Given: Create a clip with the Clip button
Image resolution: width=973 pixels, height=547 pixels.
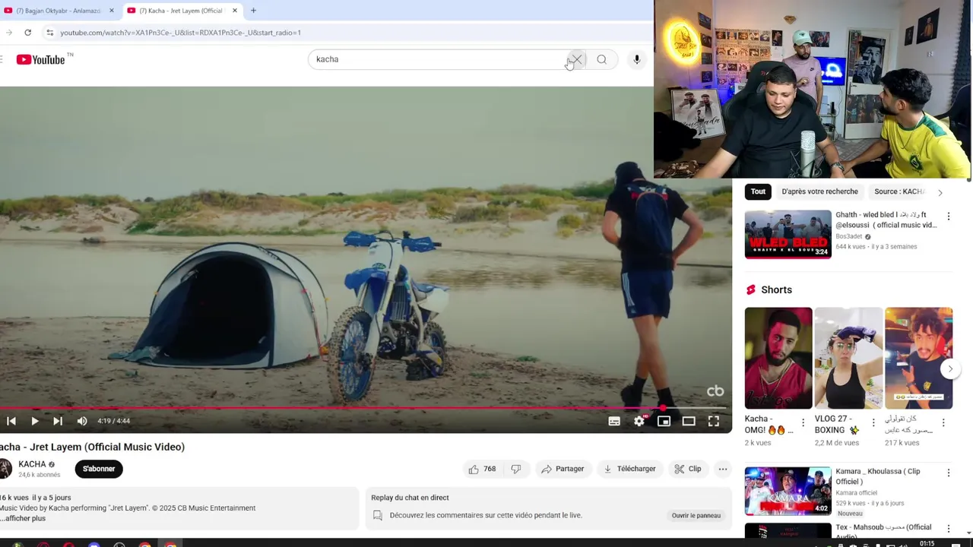Looking at the screenshot, I should [x=688, y=469].
